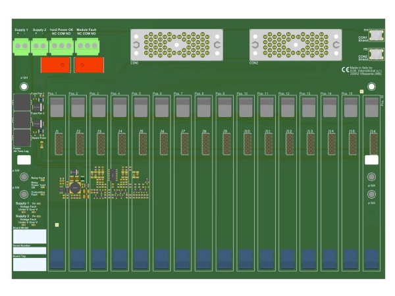The image size is (395, 296).
Task: Click the round black inductor component
Action: tap(76, 188)
